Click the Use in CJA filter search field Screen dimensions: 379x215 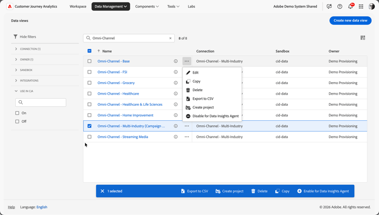(x=41, y=102)
